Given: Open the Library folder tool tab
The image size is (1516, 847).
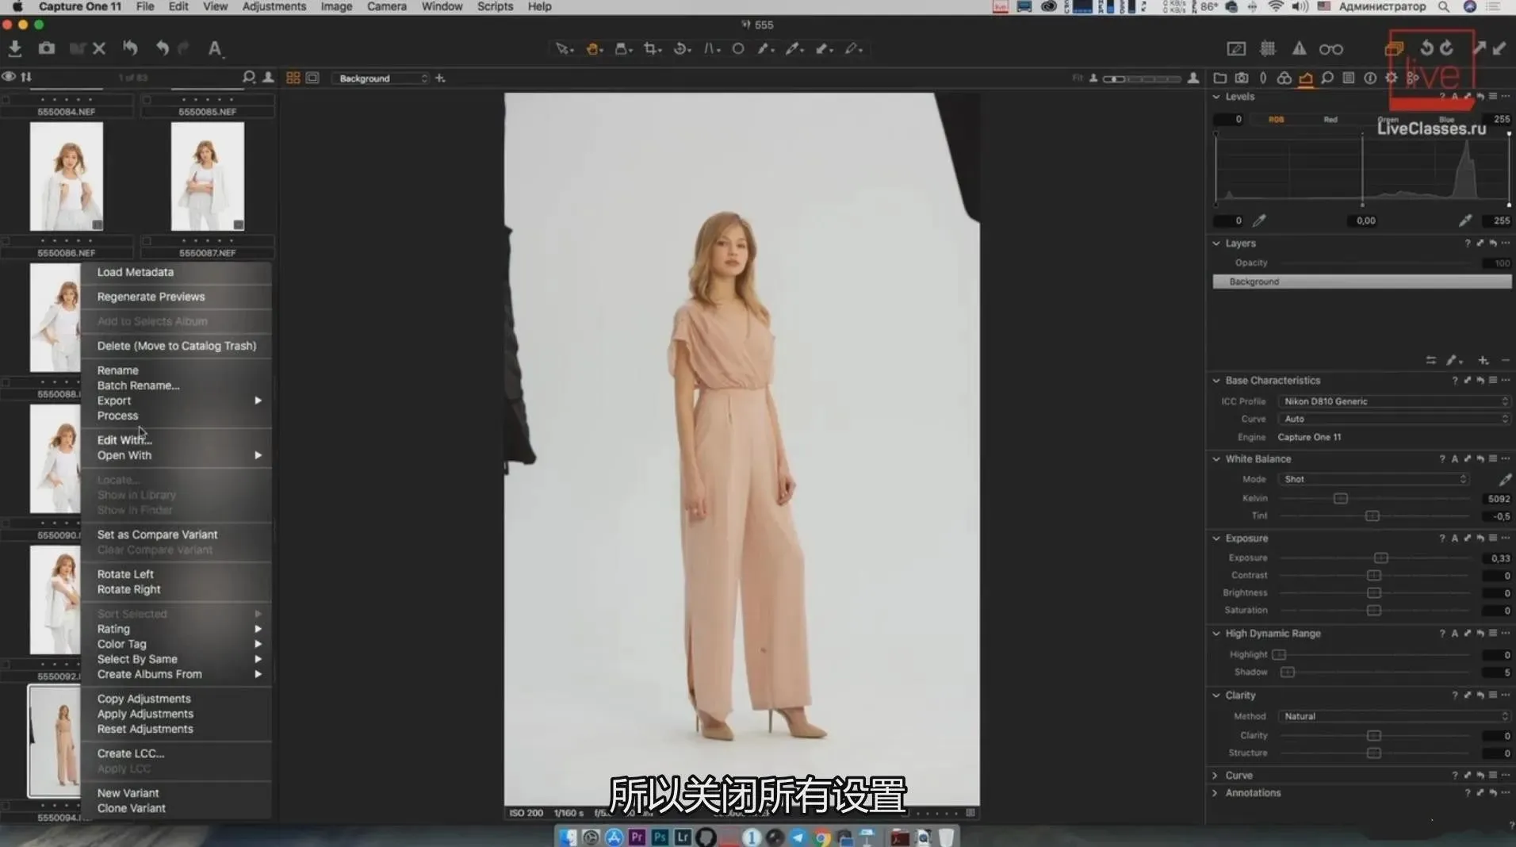Looking at the screenshot, I should tap(1219, 78).
